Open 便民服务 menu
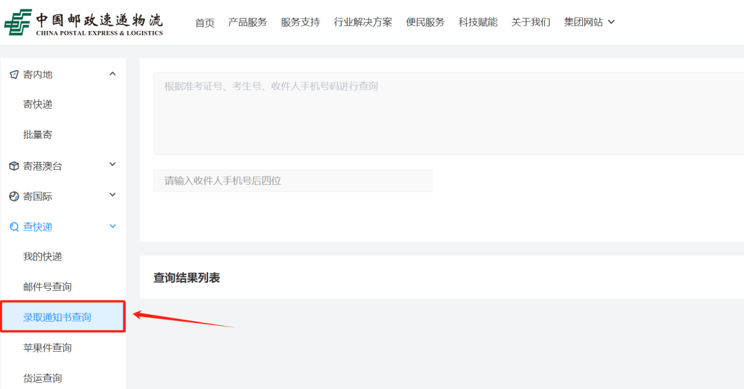This screenshot has width=744, height=389. point(425,22)
